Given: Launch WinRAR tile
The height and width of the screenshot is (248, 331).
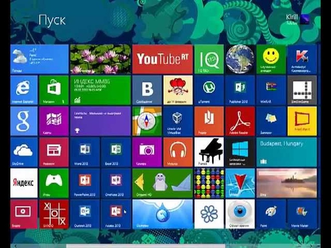Looking at the screenshot, I should 271,90.
